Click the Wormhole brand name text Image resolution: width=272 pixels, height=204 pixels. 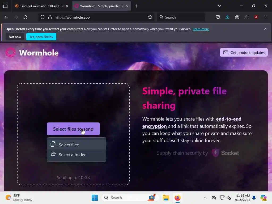(39, 53)
